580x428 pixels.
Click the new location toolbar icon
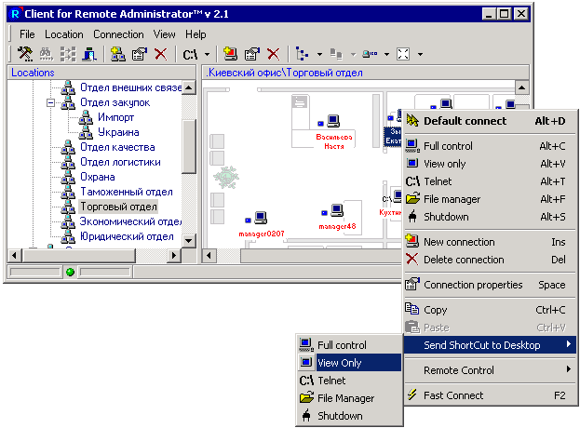tap(118, 54)
